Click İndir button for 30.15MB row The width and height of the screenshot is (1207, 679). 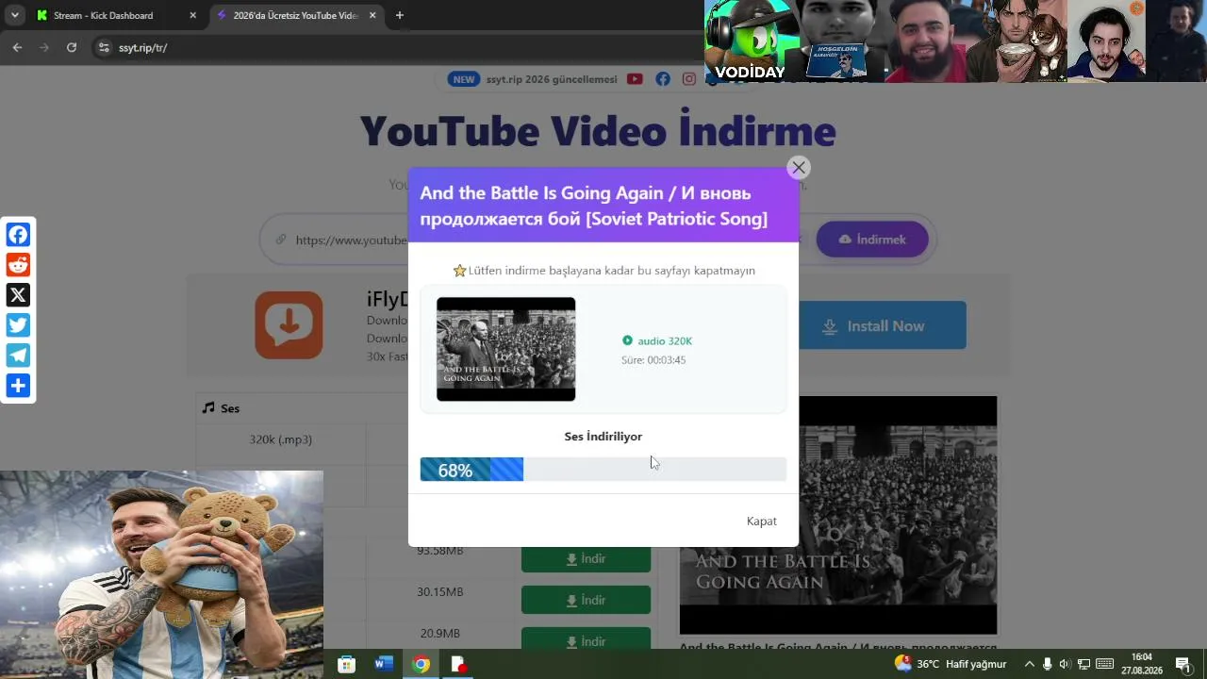click(586, 600)
